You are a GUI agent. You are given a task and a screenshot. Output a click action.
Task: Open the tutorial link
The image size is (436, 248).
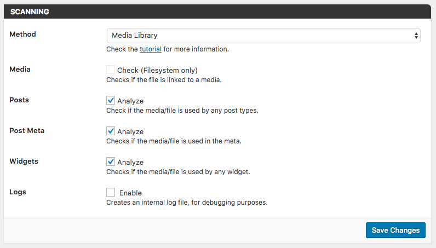151,49
